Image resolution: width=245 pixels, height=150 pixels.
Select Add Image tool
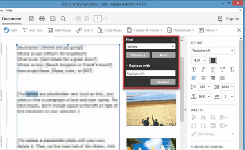(x=59, y=30)
